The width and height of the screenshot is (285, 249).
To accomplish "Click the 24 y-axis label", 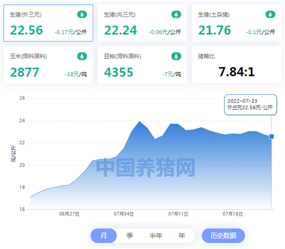I will (22, 121).
